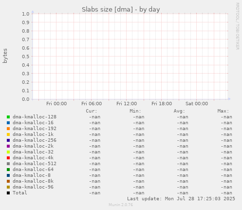Image resolution: width=242 pixels, height=210 pixels.
Task: Click the Fri 00:00 x-axis label
Action: [x=56, y=104]
